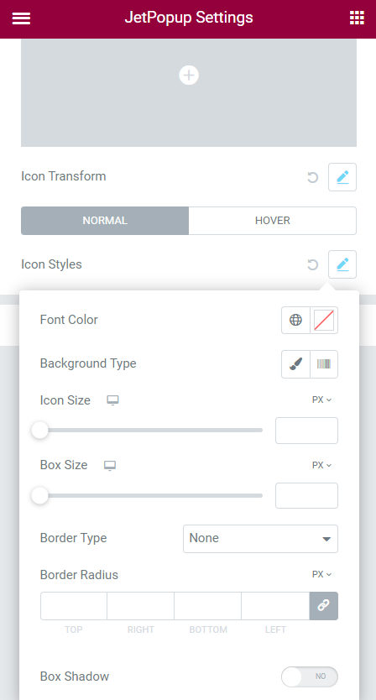Open global colors for Font Color
The height and width of the screenshot is (700, 376).
coord(295,320)
